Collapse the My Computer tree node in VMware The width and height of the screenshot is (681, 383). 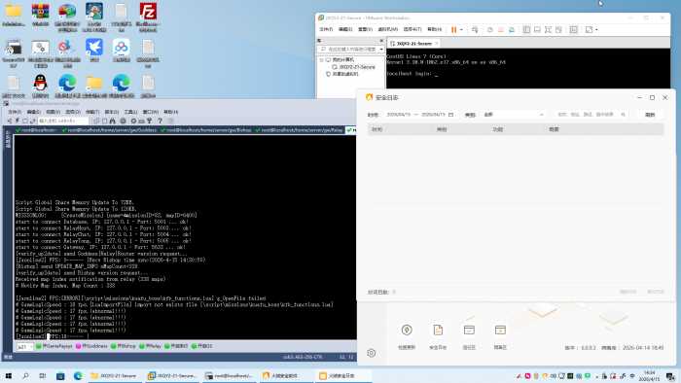pyautogui.click(x=322, y=60)
